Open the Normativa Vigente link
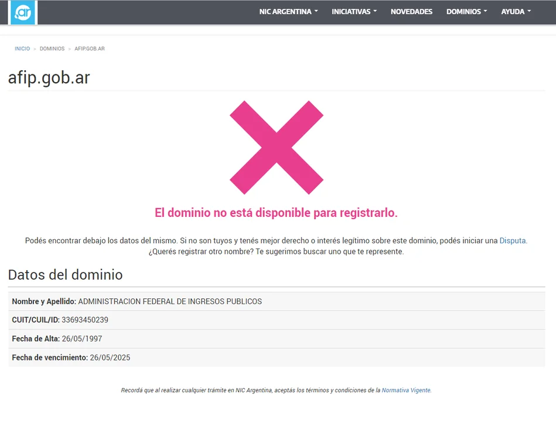Viewport: 556px width, 422px height. pos(406,390)
